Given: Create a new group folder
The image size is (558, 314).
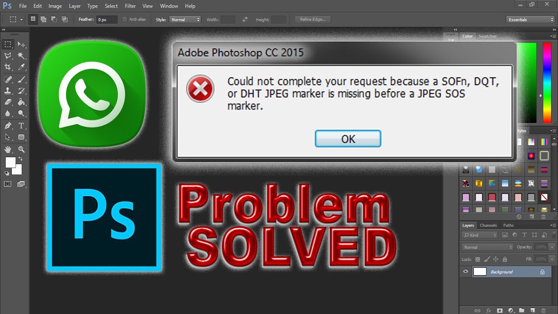Looking at the screenshot, I should point(521,311).
